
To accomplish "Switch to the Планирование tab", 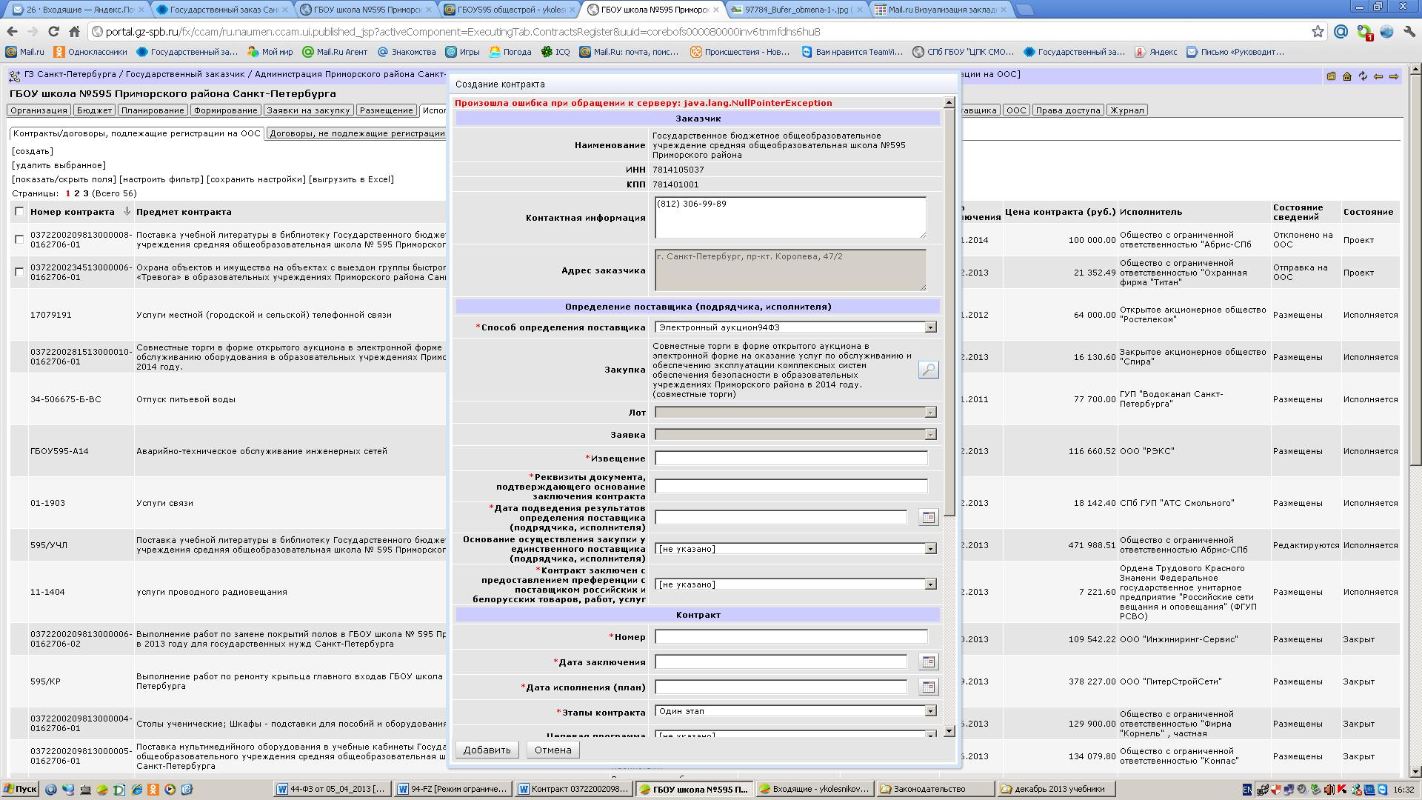I will pos(153,110).
